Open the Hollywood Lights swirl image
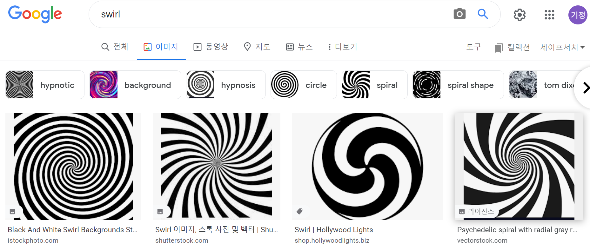Image resolution: width=590 pixels, height=250 pixels. [x=367, y=167]
